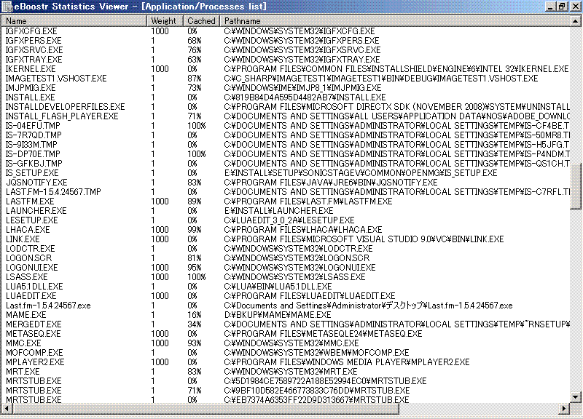Viewport: 583px width, 419px height.
Task: Sort list by the Name column header
Action: point(74,21)
